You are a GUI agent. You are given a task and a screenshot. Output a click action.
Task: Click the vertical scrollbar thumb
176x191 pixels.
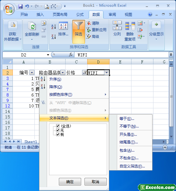(171, 96)
